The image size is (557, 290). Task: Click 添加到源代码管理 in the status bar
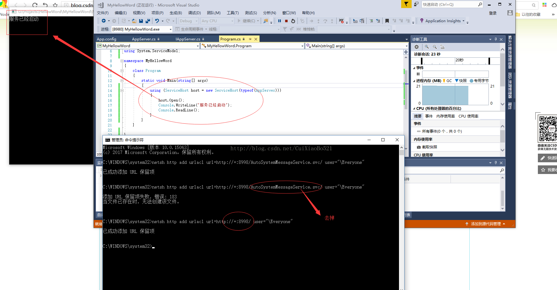click(486, 224)
